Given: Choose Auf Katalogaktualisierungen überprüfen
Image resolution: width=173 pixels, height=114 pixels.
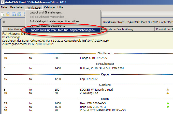Looking at the screenshot, I should coord(63,21).
